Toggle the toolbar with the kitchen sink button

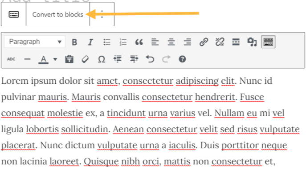pyautogui.click(x=268, y=42)
